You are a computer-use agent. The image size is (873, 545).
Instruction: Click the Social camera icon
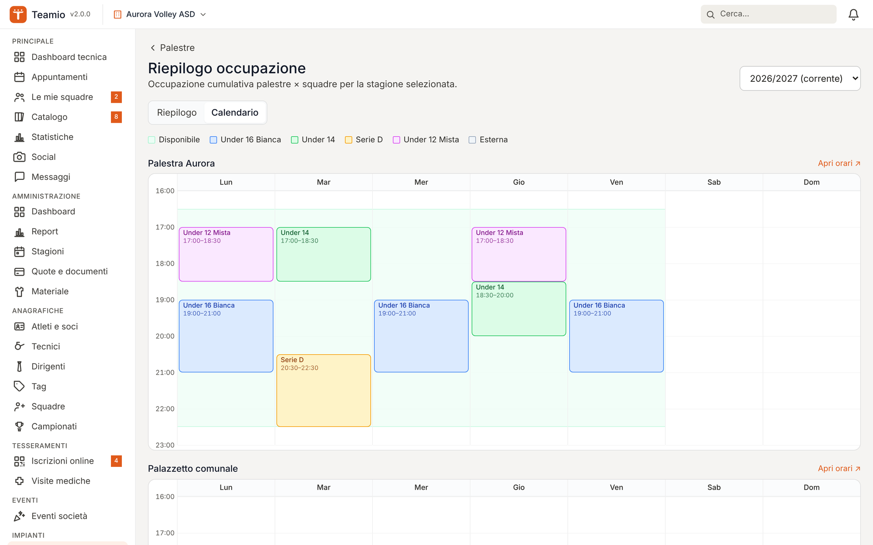19,157
